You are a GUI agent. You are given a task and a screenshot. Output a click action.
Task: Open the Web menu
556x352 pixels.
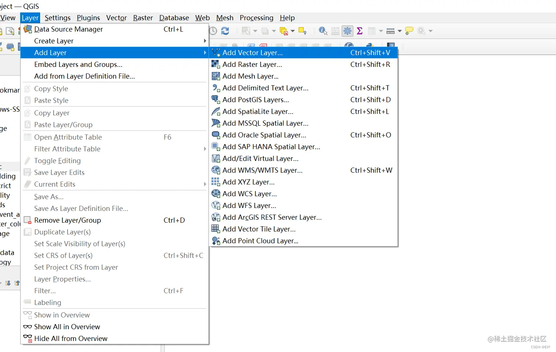coord(203,18)
